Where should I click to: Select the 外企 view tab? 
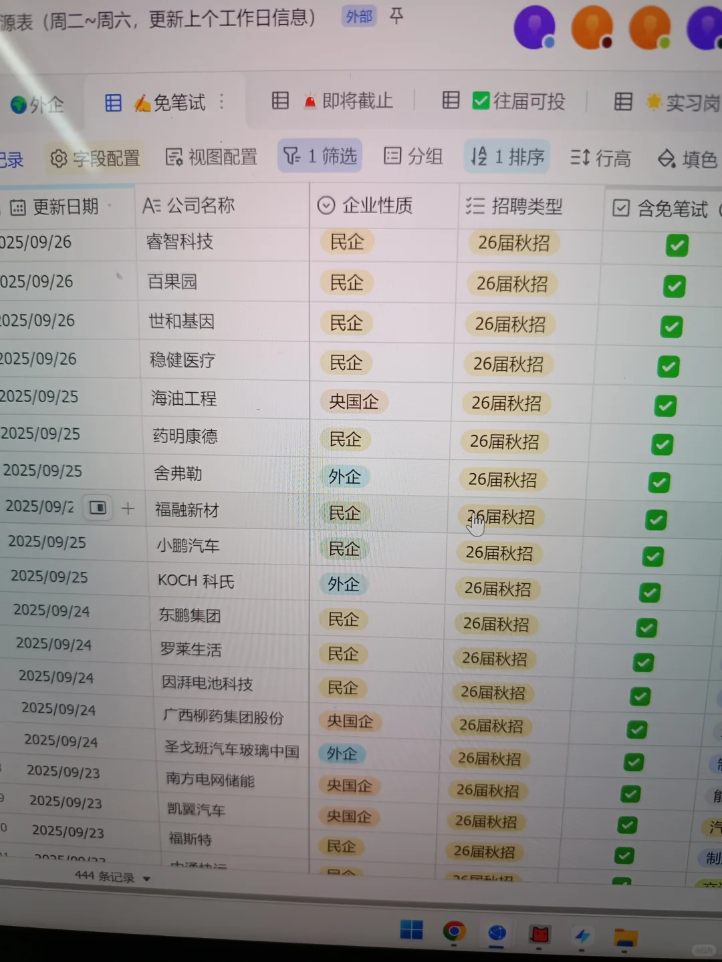click(x=37, y=105)
